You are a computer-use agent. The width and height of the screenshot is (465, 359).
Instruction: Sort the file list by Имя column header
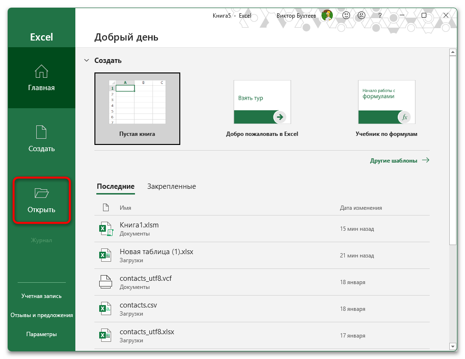125,208
